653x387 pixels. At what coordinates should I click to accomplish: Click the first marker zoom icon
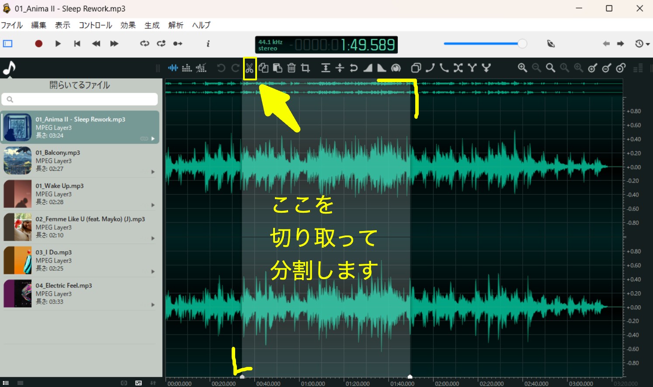(593, 68)
